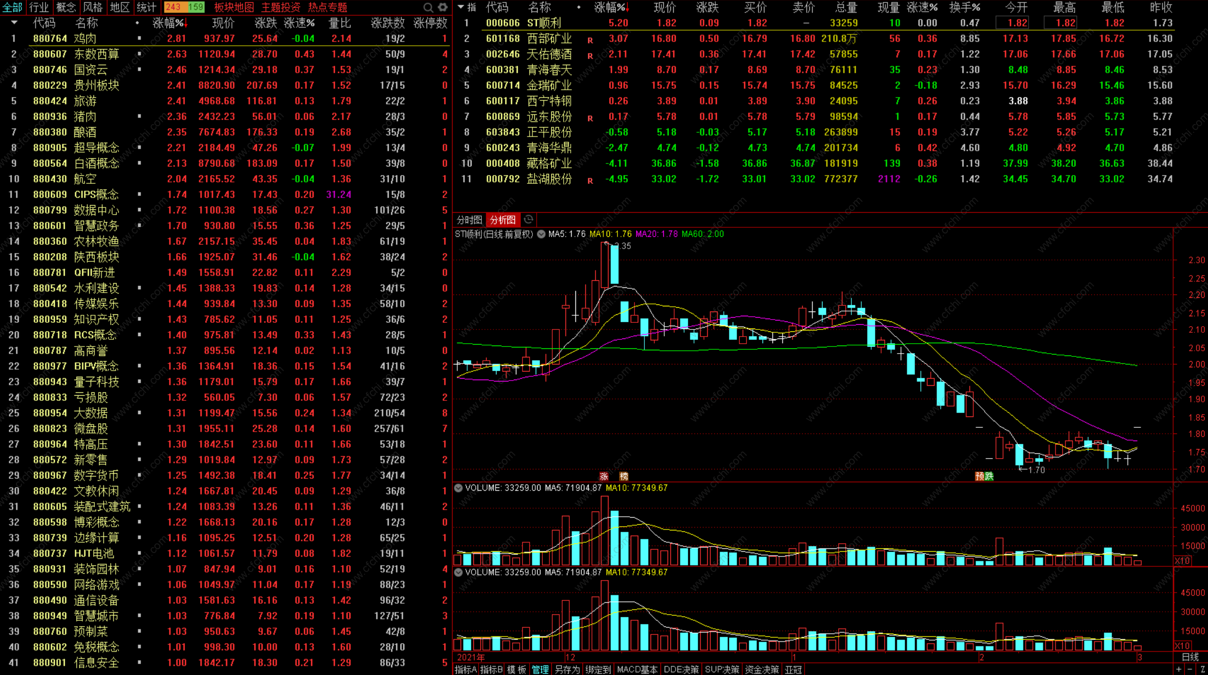Switch to 分时图 tab

pyautogui.click(x=469, y=220)
